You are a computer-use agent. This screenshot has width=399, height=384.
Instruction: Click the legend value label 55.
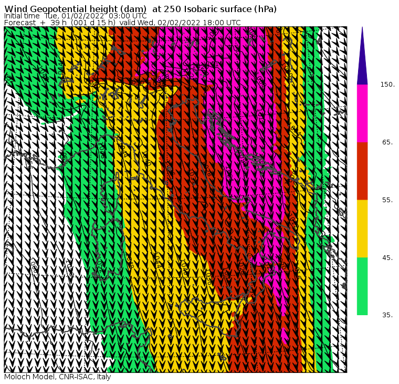388,200
